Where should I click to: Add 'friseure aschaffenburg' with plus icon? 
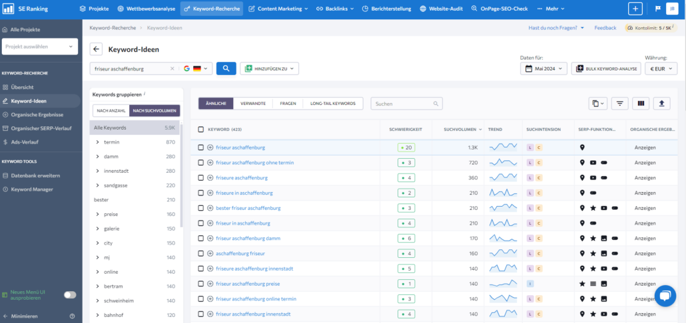(x=210, y=177)
